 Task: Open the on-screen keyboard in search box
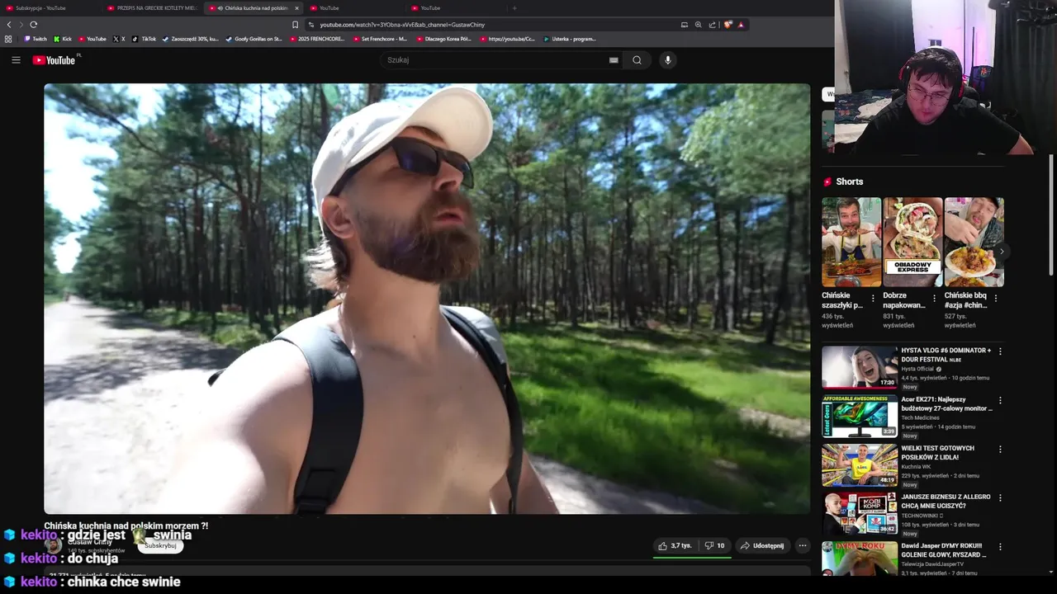tap(614, 60)
